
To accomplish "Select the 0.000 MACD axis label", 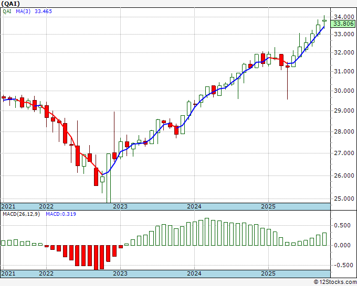I will click(x=342, y=245).
